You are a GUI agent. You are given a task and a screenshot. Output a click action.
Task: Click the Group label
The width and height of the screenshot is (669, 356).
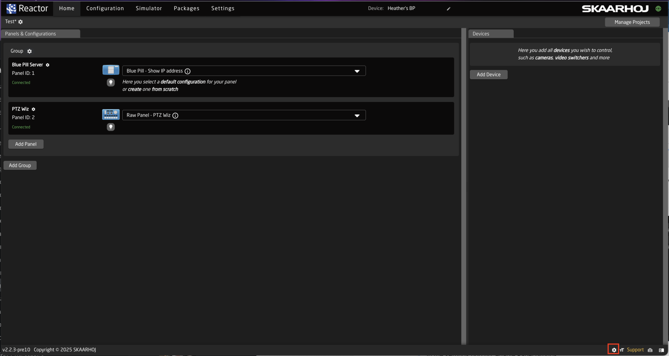[17, 51]
